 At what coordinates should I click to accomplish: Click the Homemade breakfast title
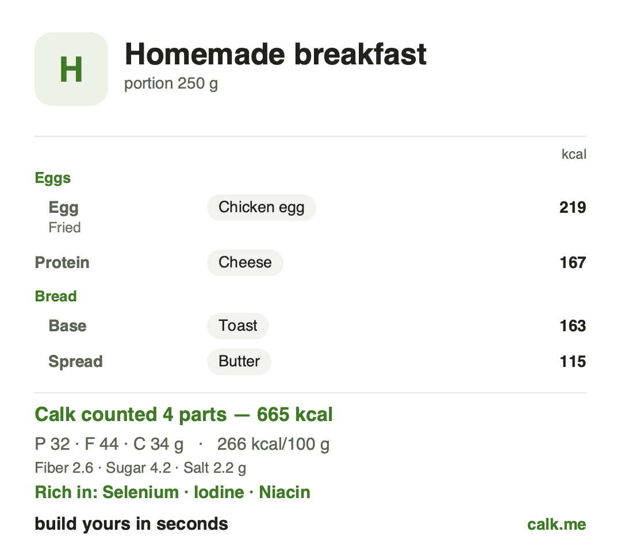point(275,54)
